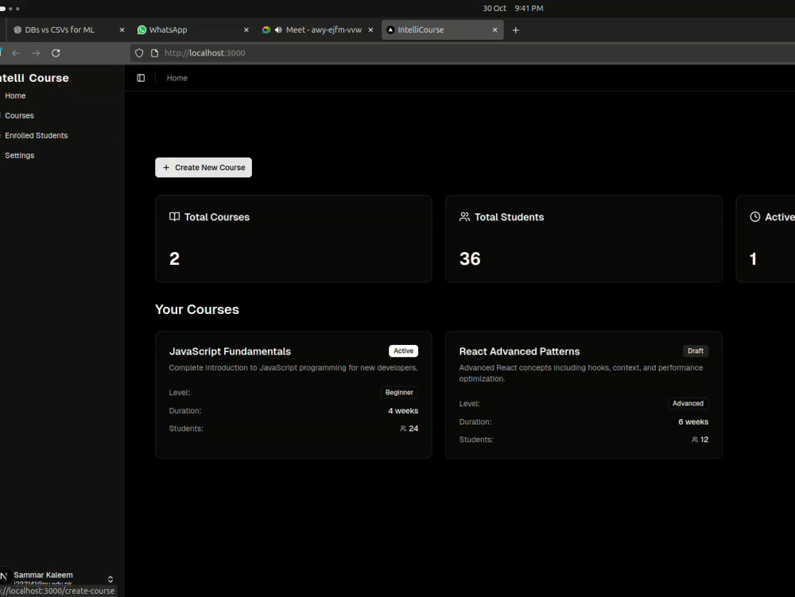This screenshot has width=795, height=597.
Task: Click the book icon on Total Courses
Action: pos(174,216)
